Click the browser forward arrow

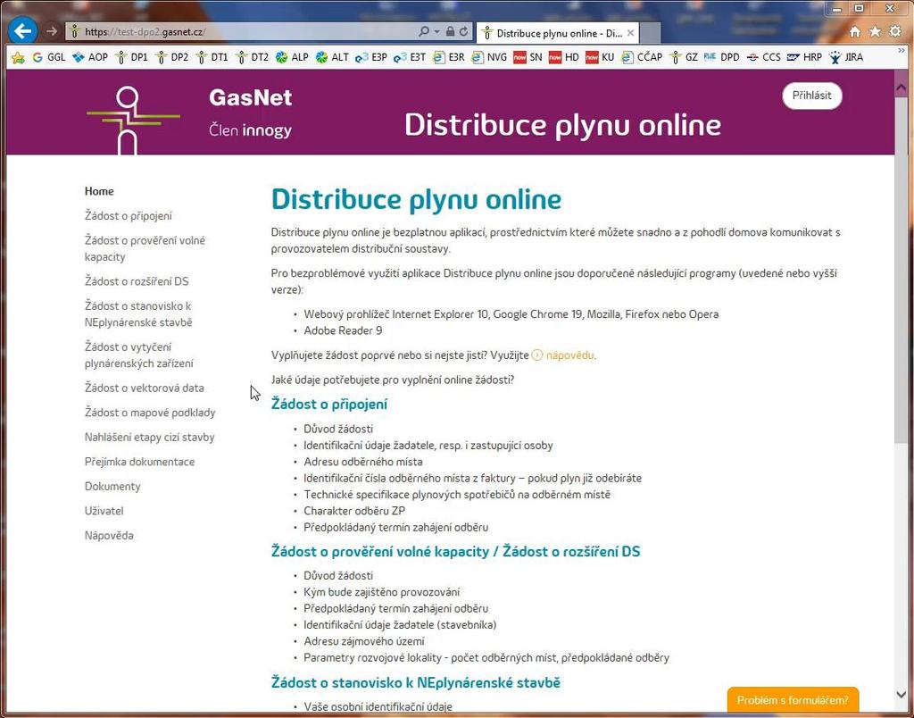[x=52, y=31]
